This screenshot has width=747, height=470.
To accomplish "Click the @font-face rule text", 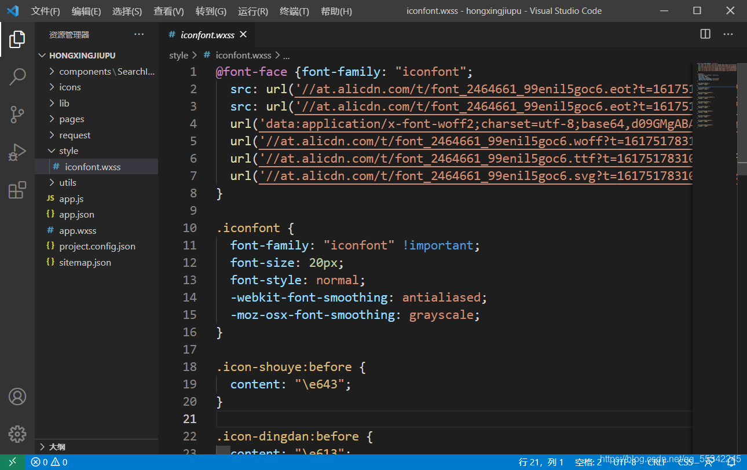I will click(x=251, y=72).
